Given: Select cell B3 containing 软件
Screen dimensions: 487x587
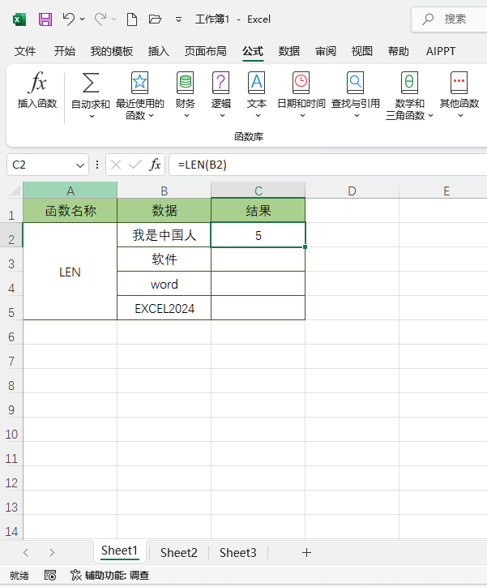Looking at the screenshot, I should (164, 259).
